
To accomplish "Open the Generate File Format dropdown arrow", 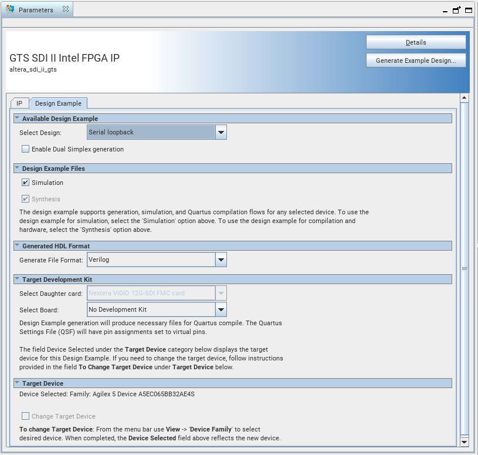I will (221, 259).
